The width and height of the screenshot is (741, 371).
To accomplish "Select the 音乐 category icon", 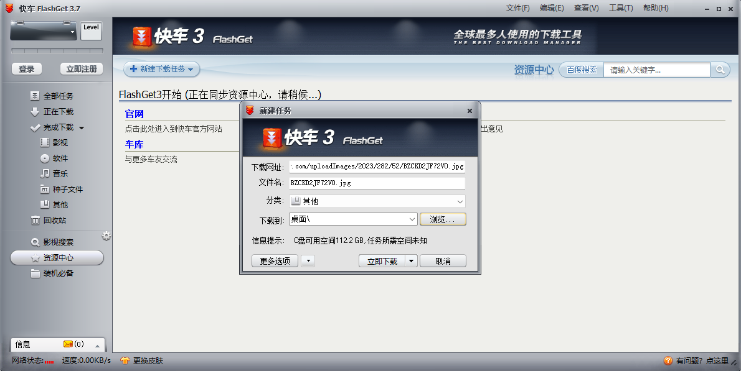I will click(x=61, y=173).
